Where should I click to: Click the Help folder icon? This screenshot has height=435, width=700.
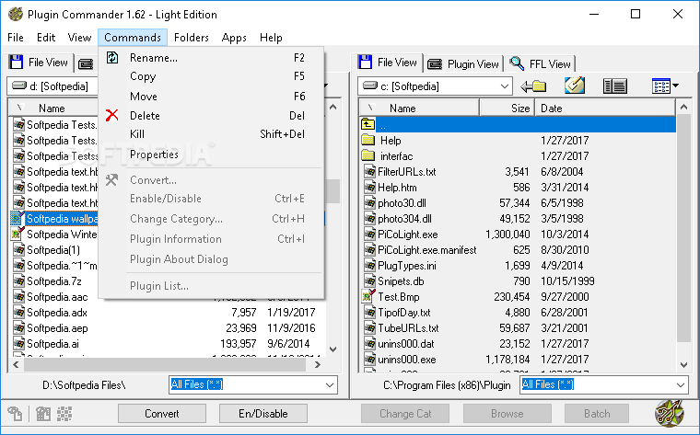point(367,140)
